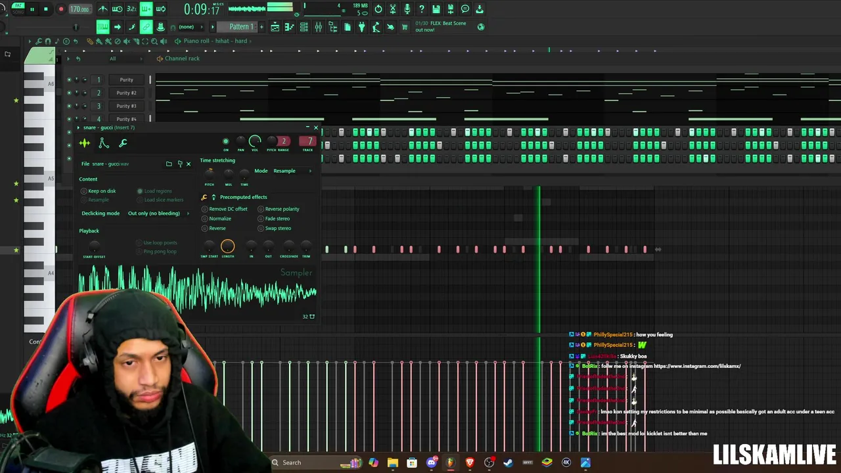Toggle PAT/SONG mode switch

18,7
